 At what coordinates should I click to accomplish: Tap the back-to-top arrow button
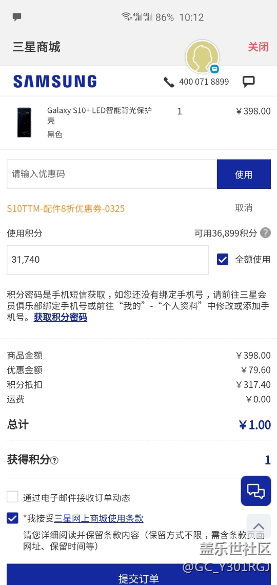point(259,526)
